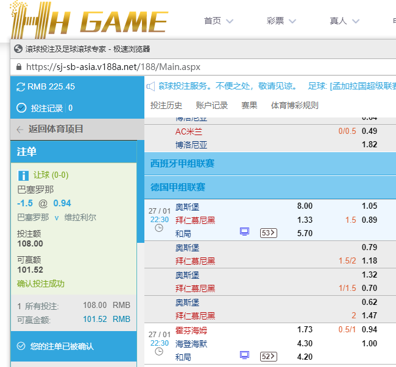The image size is (396, 367).
Task: Click 确认投注成功 status text
Action: tap(41, 284)
